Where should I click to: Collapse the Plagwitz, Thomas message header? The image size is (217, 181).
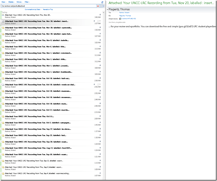click(107, 9)
